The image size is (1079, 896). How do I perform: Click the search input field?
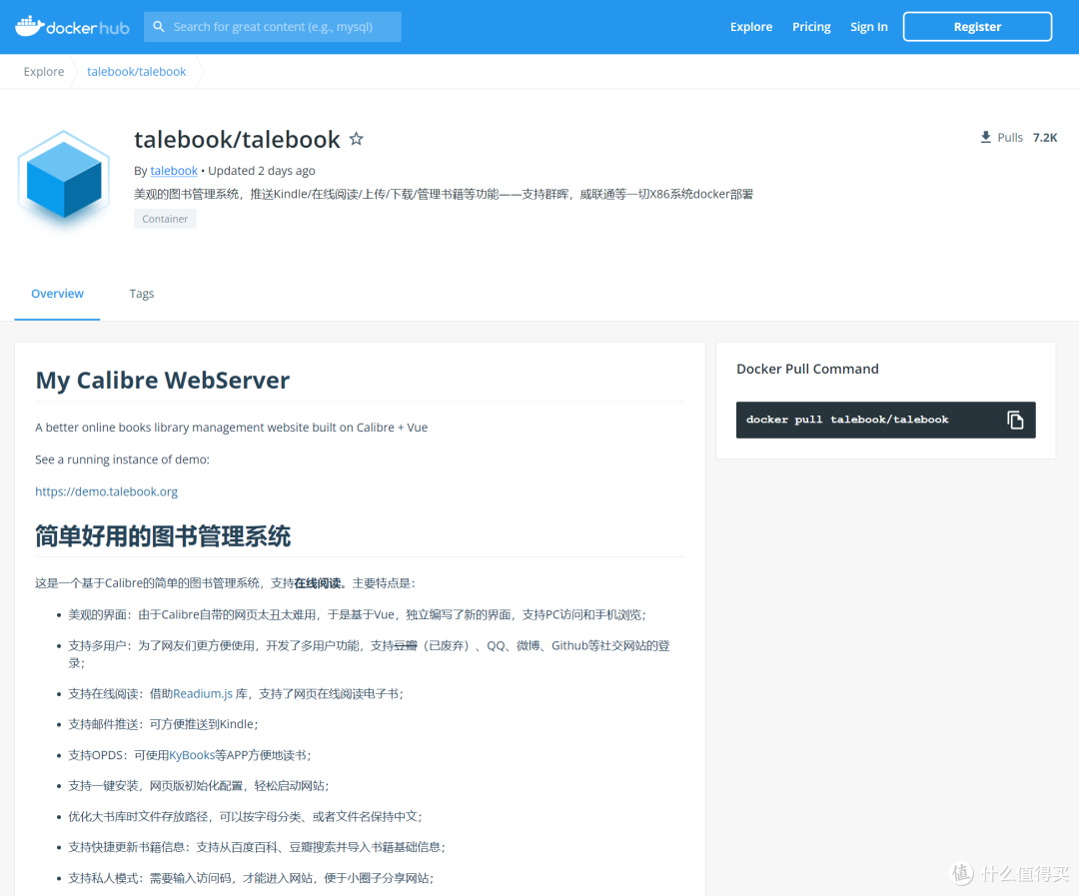click(280, 27)
